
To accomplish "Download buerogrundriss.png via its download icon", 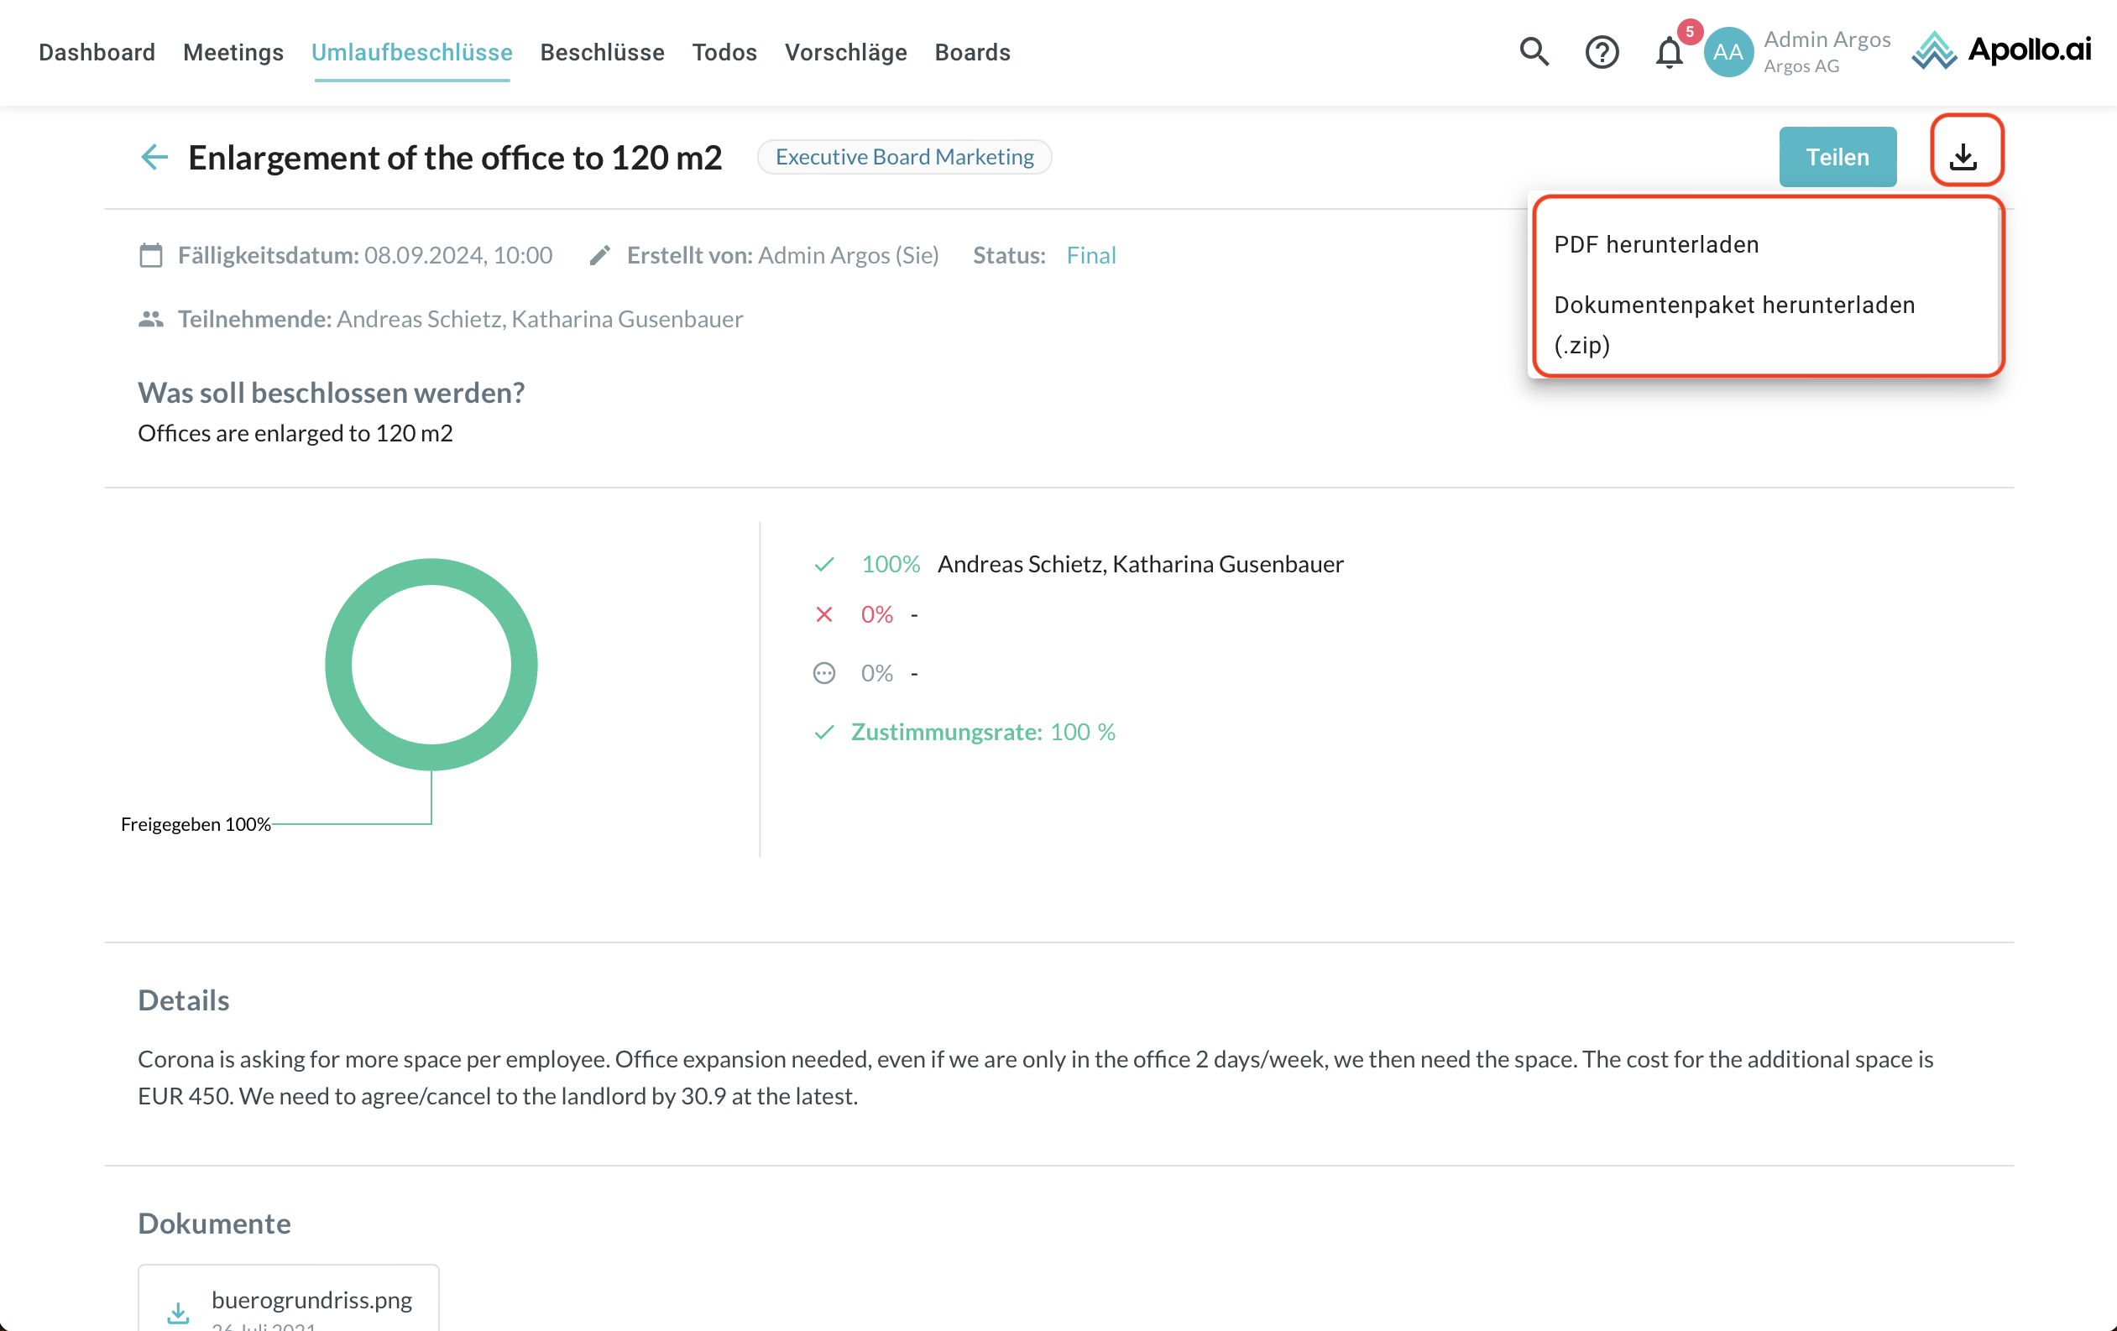I will tap(179, 1313).
